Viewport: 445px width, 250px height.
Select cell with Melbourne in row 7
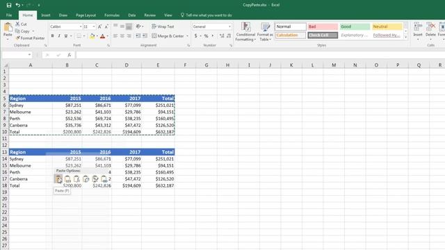(31, 112)
